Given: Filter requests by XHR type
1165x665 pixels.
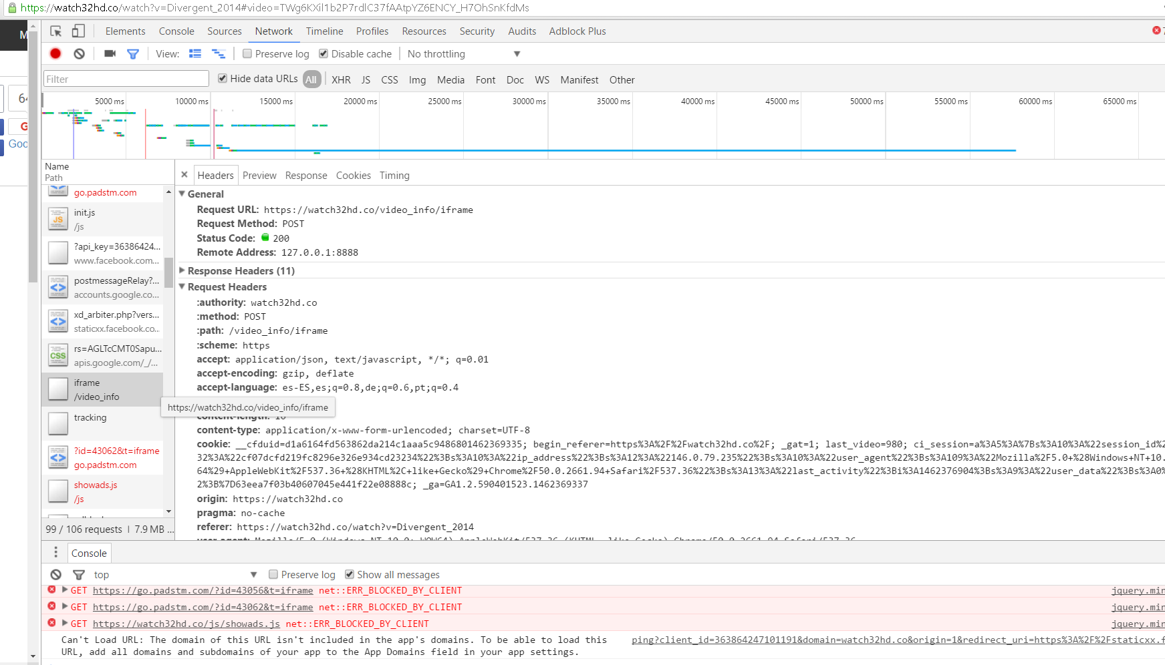Looking at the screenshot, I should click(342, 80).
